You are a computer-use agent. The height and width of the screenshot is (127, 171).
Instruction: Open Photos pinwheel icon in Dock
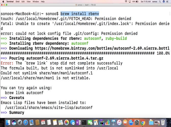(67, 122)
